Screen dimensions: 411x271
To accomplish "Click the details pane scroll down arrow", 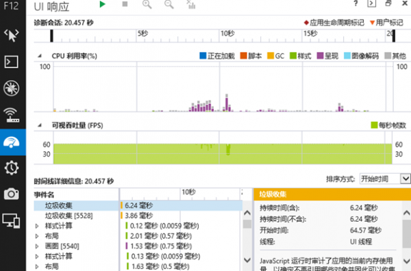I will point(406,261).
